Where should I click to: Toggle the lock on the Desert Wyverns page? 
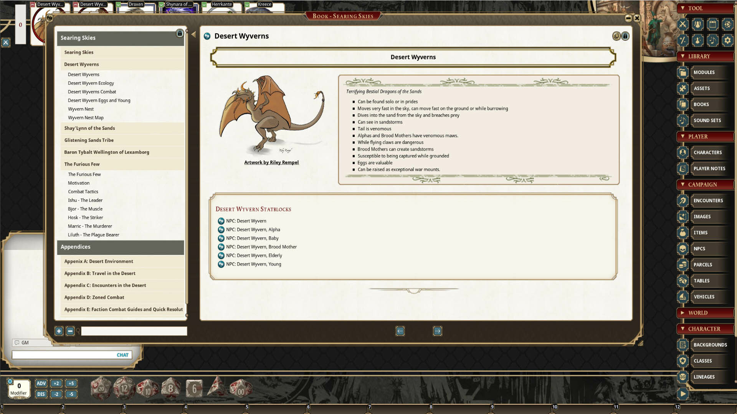click(625, 36)
